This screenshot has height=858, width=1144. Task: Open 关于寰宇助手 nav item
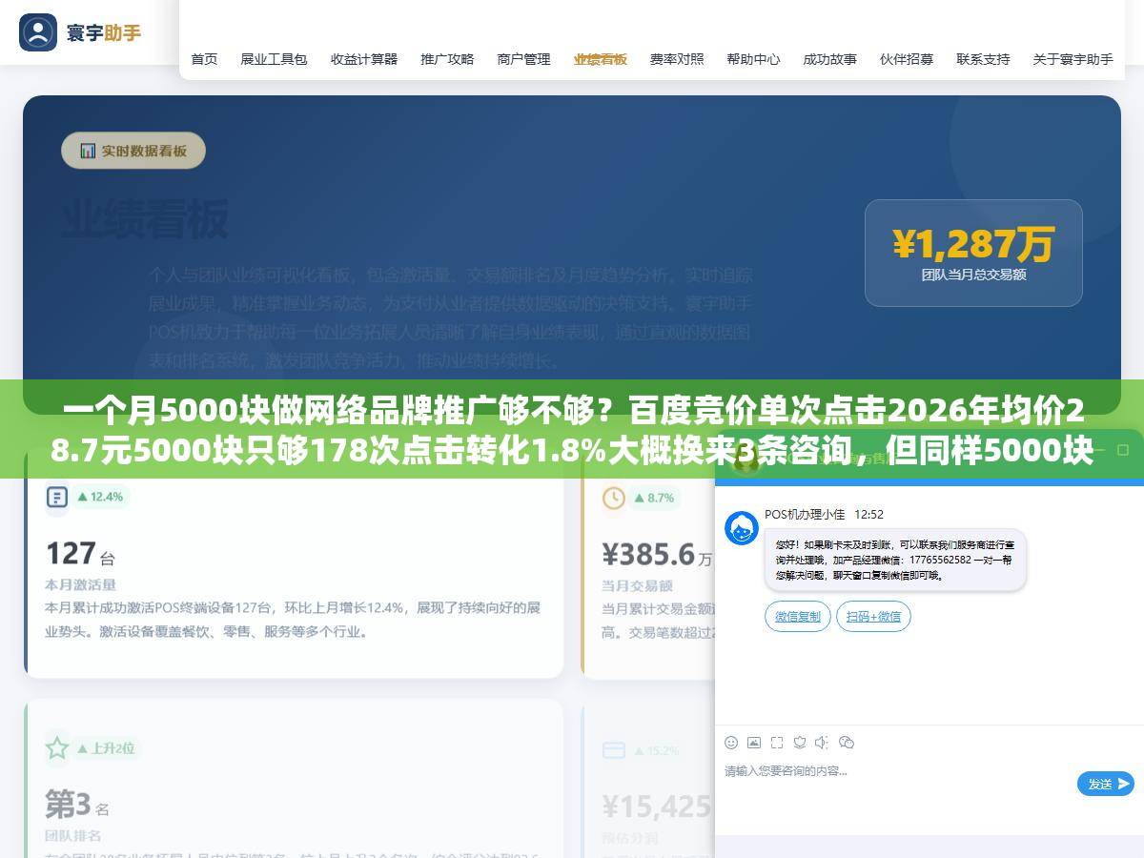click(1072, 59)
